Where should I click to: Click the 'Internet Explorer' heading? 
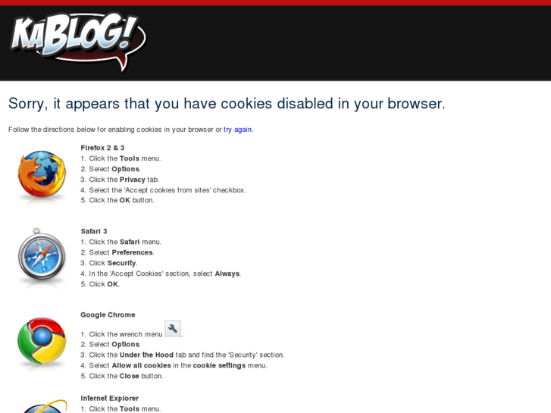(110, 399)
